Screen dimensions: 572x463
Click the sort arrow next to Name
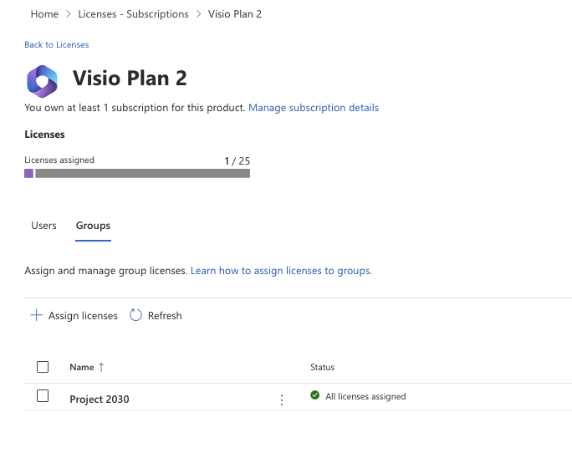[x=101, y=367]
